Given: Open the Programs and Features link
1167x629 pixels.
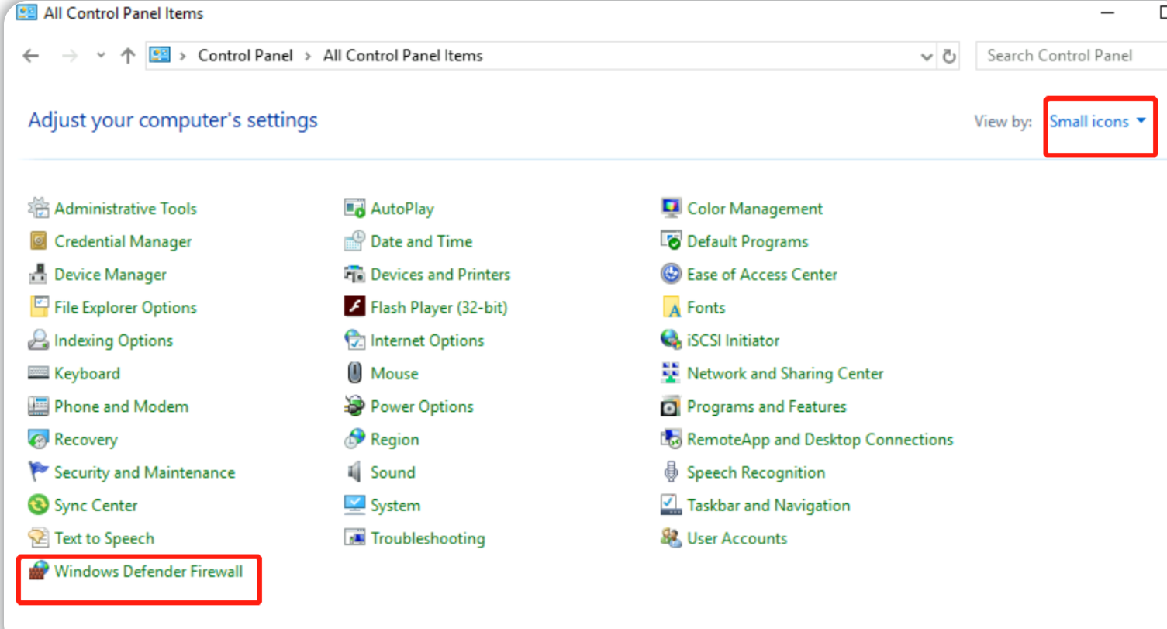Looking at the screenshot, I should click(x=767, y=406).
